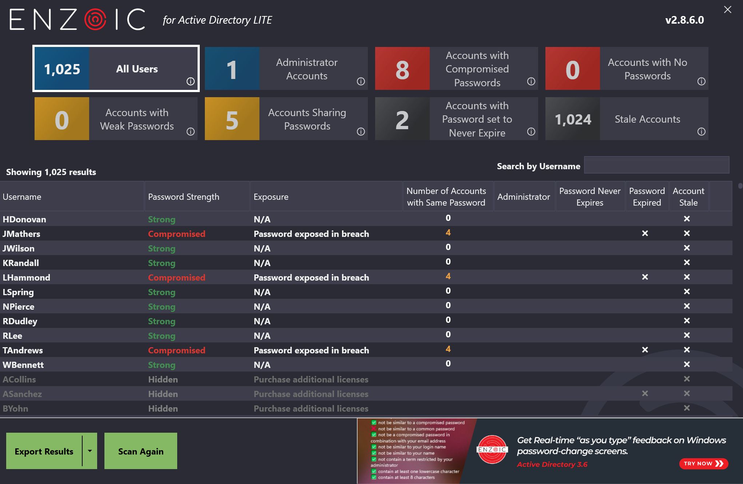Select the TAndrews username cell
The image size is (743, 484).
tap(23, 350)
